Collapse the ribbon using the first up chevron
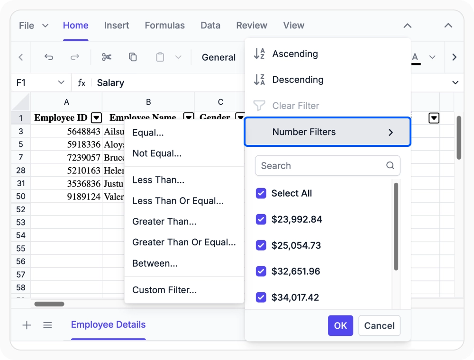This screenshot has width=474, height=360. [408, 26]
